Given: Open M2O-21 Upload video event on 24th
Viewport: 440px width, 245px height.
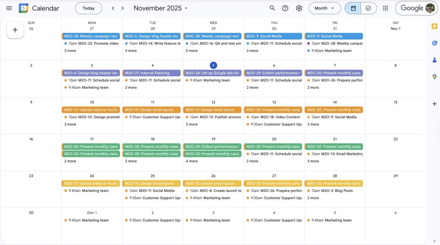Looking at the screenshot, I should pos(91,183).
